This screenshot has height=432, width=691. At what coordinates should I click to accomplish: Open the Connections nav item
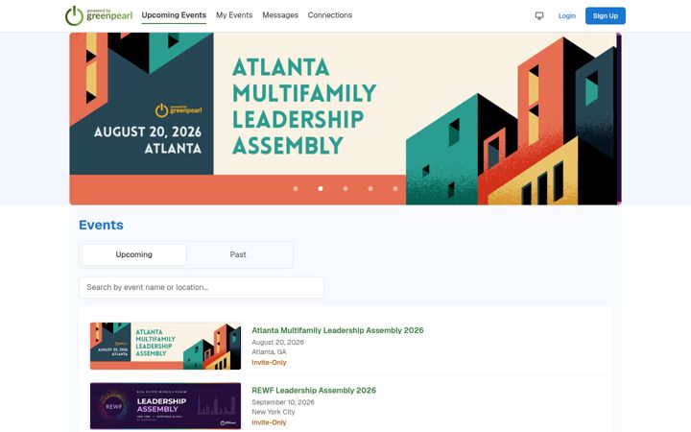click(x=329, y=15)
